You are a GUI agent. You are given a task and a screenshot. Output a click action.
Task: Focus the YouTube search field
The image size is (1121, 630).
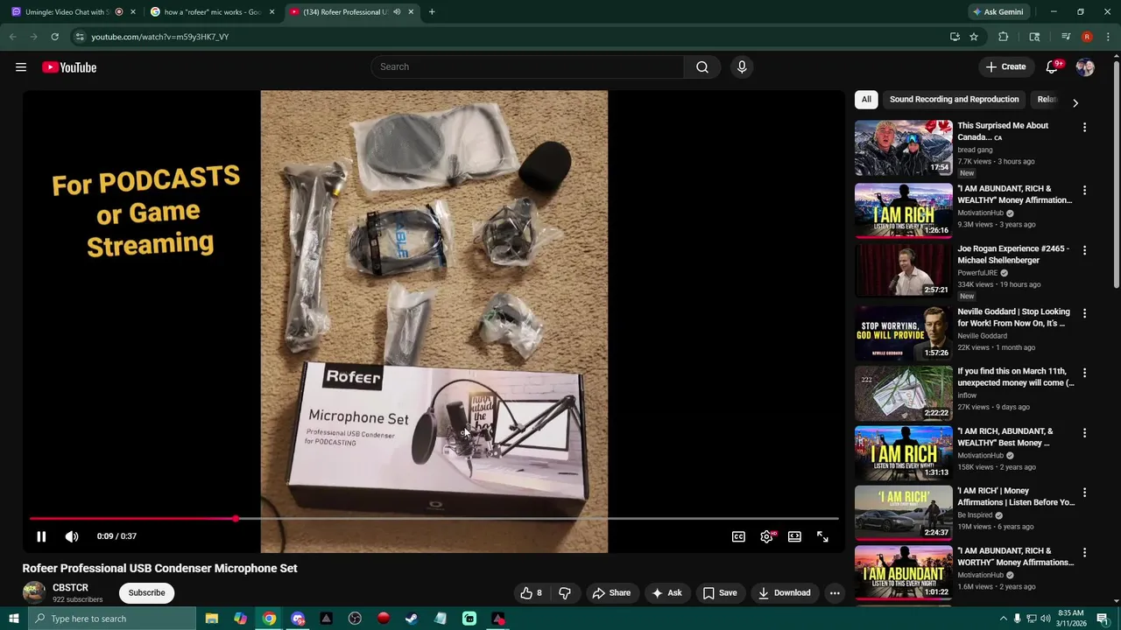pos(528,67)
